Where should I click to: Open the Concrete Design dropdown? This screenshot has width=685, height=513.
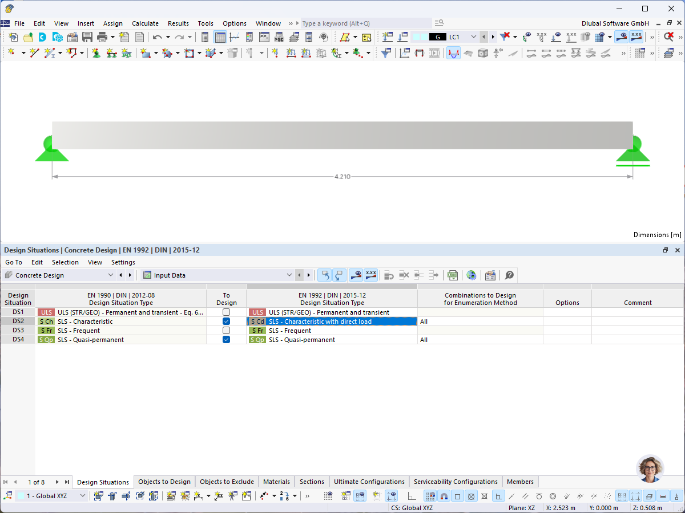pos(112,275)
